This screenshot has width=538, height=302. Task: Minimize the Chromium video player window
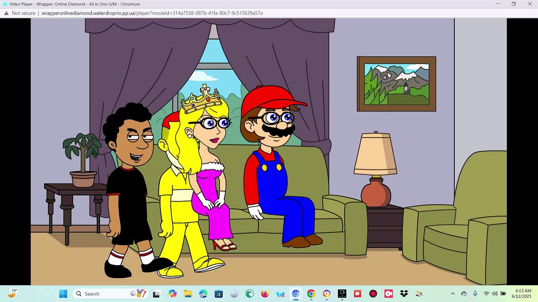[x=498, y=4]
